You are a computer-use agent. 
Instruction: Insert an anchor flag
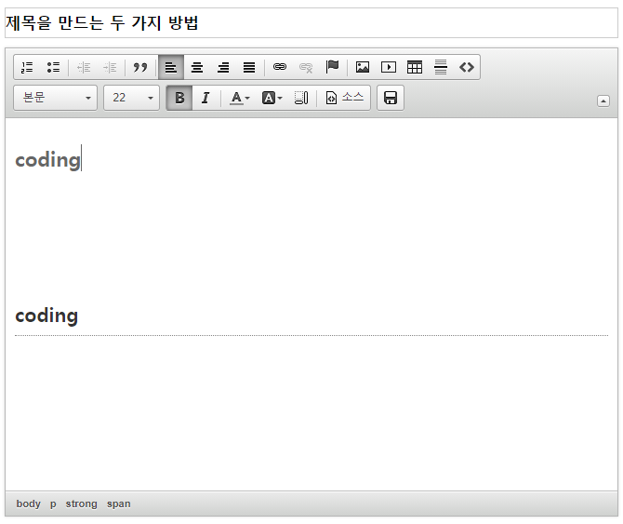click(x=332, y=67)
